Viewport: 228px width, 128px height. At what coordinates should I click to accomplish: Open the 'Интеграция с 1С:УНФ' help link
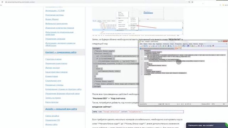(x=55, y=11)
